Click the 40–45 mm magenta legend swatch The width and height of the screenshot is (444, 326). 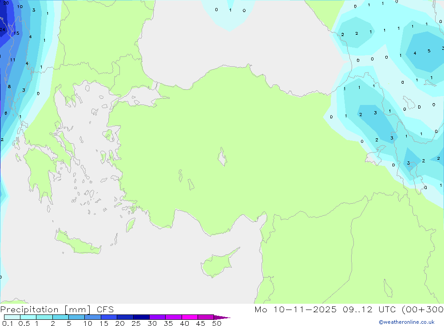(190, 317)
